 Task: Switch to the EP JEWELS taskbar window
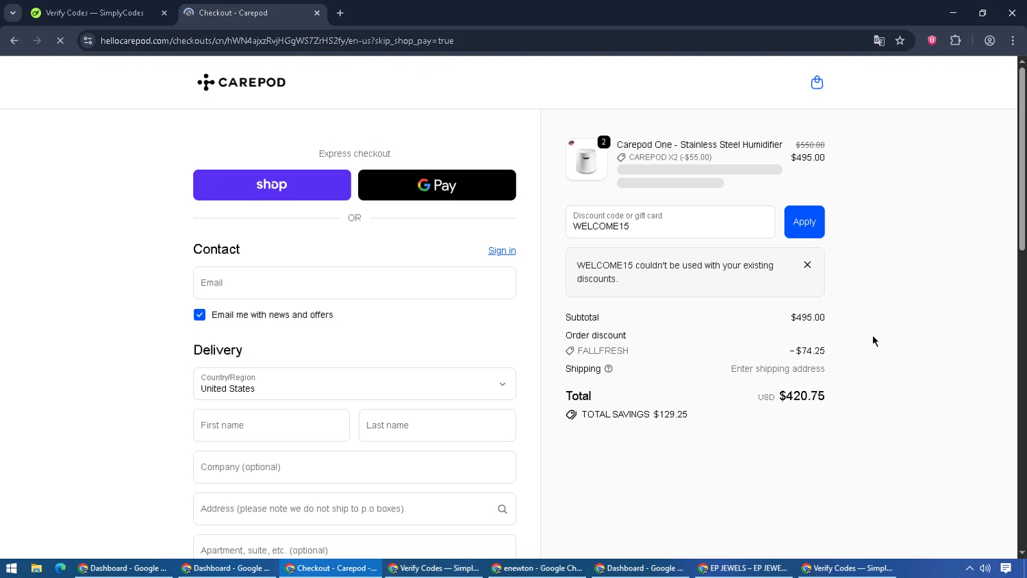pyautogui.click(x=742, y=568)
